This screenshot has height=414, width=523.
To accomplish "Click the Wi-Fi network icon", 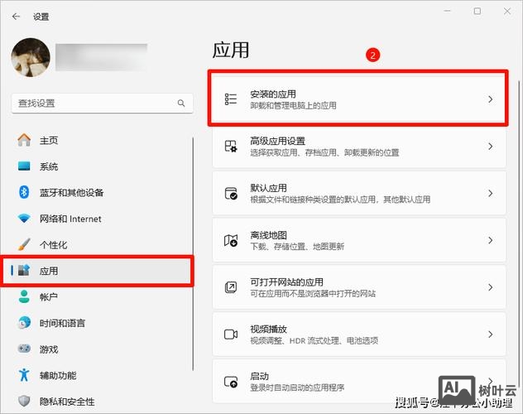I will [x=24, y=219].
